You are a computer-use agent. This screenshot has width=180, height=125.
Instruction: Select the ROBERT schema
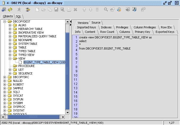point(18,84)
